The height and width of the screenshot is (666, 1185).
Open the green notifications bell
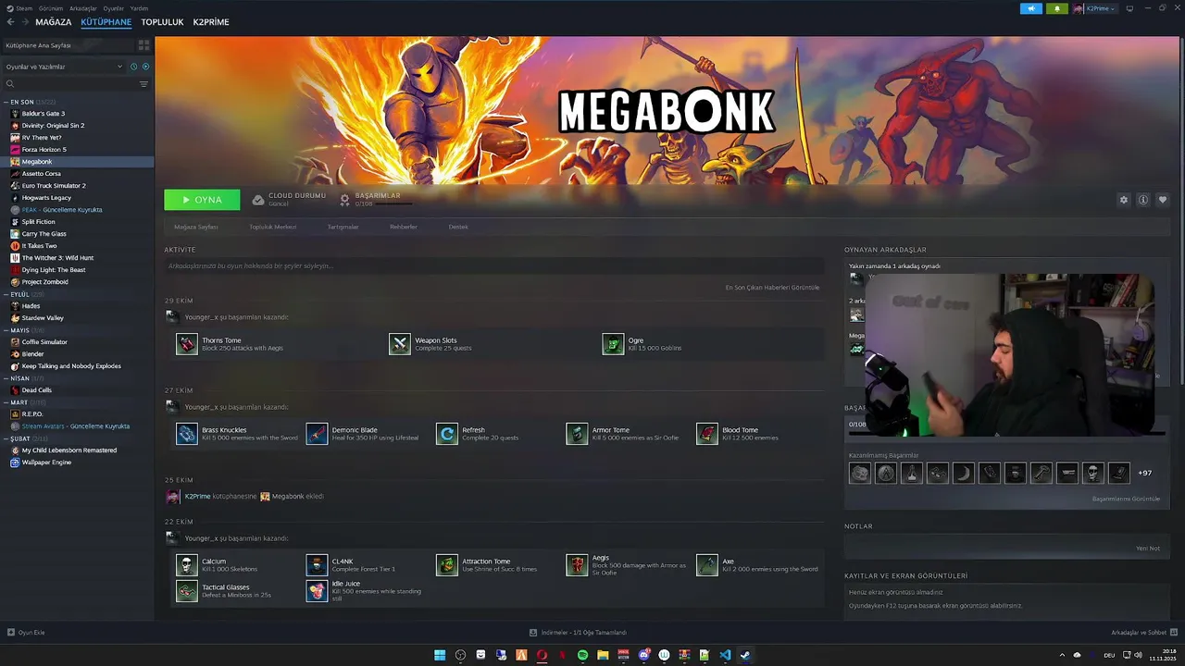(x=1056, y=8)
